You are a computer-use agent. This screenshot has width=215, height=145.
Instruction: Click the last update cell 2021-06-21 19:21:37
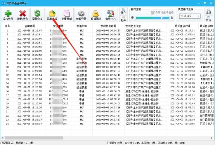(182, 100)
